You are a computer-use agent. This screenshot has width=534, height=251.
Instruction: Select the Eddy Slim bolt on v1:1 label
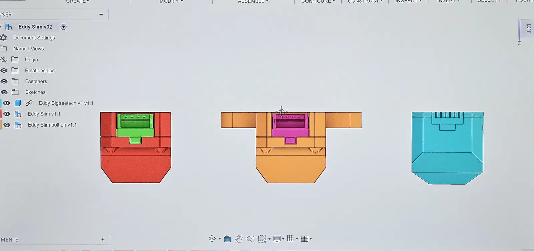tap(52, 125)
